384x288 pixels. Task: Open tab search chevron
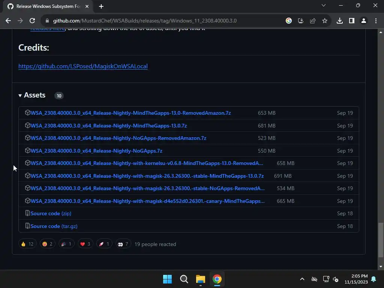point(324,5)
